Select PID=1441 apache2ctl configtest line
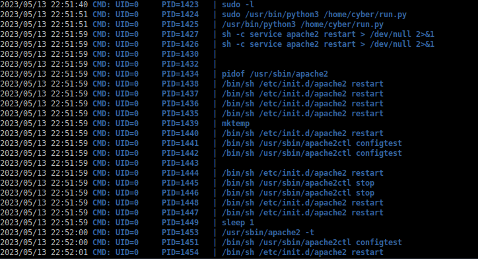478x259 pixels. click(x=312, y=143)
